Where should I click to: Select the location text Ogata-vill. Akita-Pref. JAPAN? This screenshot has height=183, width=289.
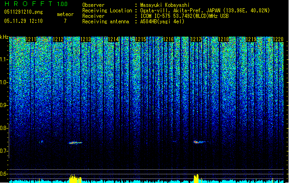coord(180,11)
